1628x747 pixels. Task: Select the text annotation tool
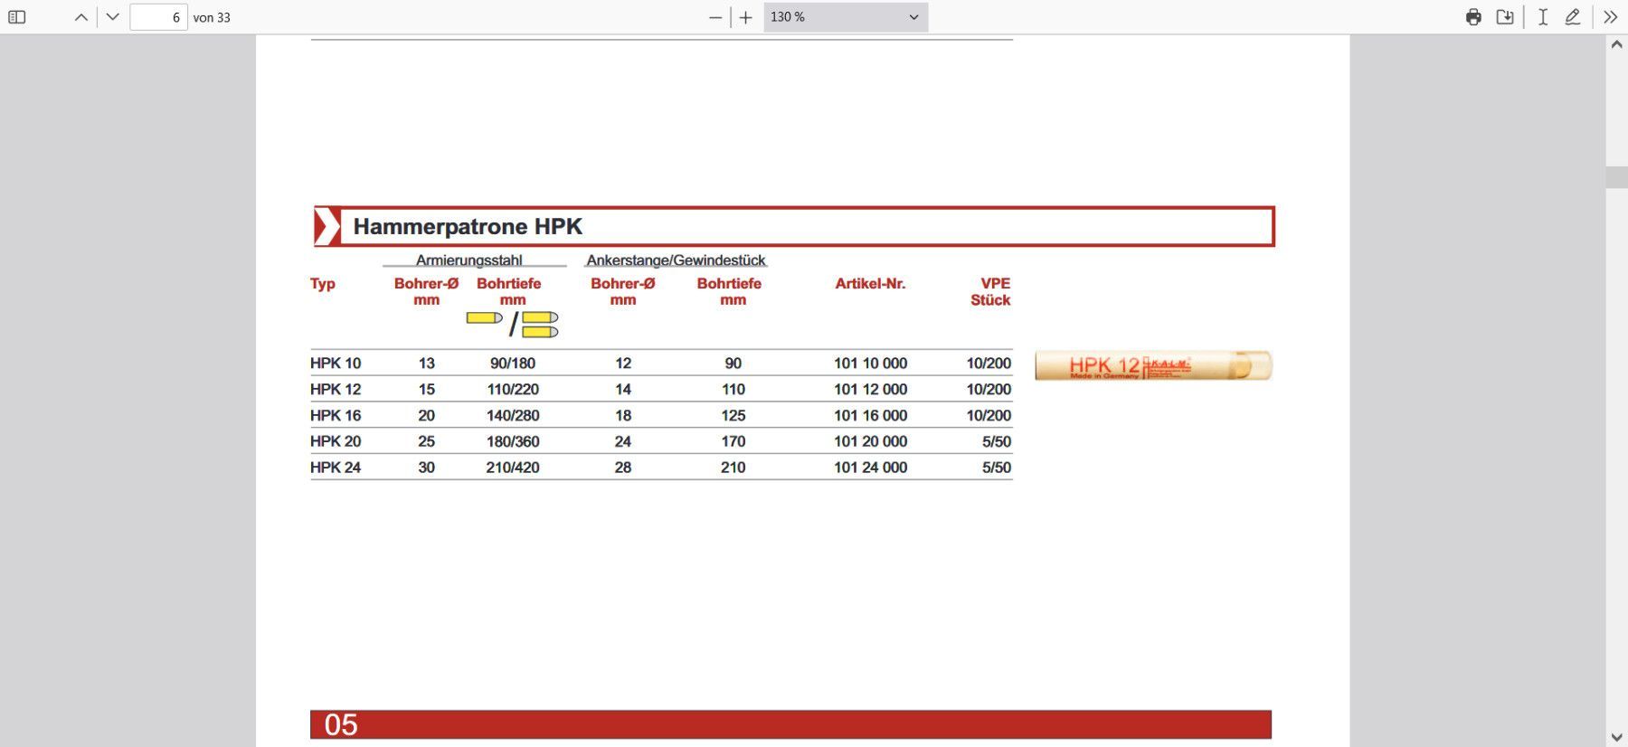coord(1543,17)
